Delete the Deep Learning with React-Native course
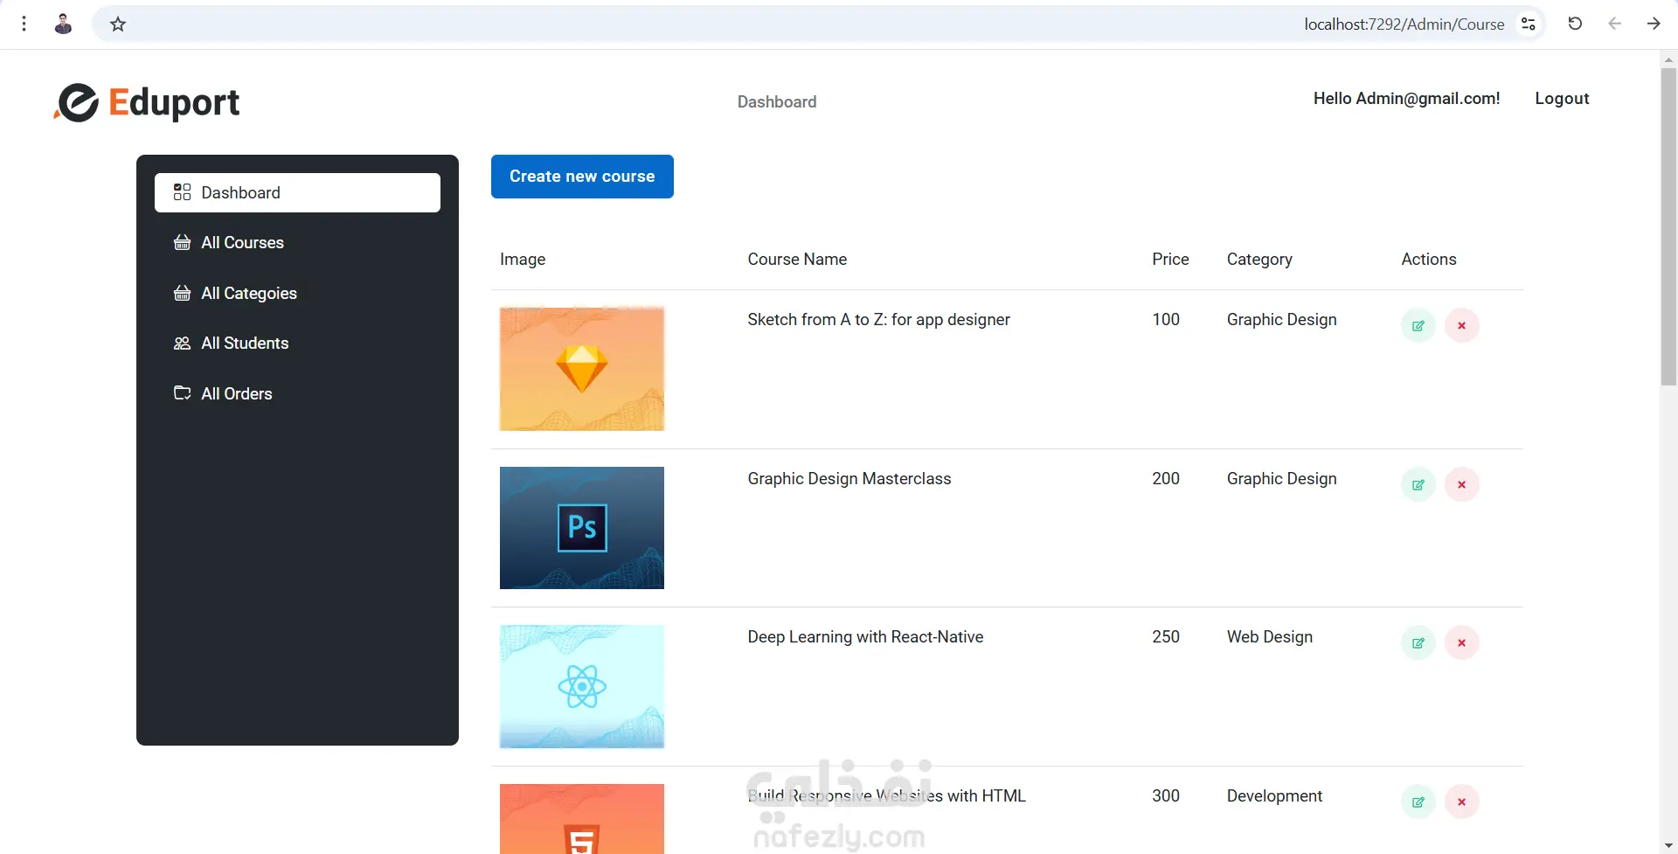The width and height of the screenshot is (1678, 854). pos(1461,643)
